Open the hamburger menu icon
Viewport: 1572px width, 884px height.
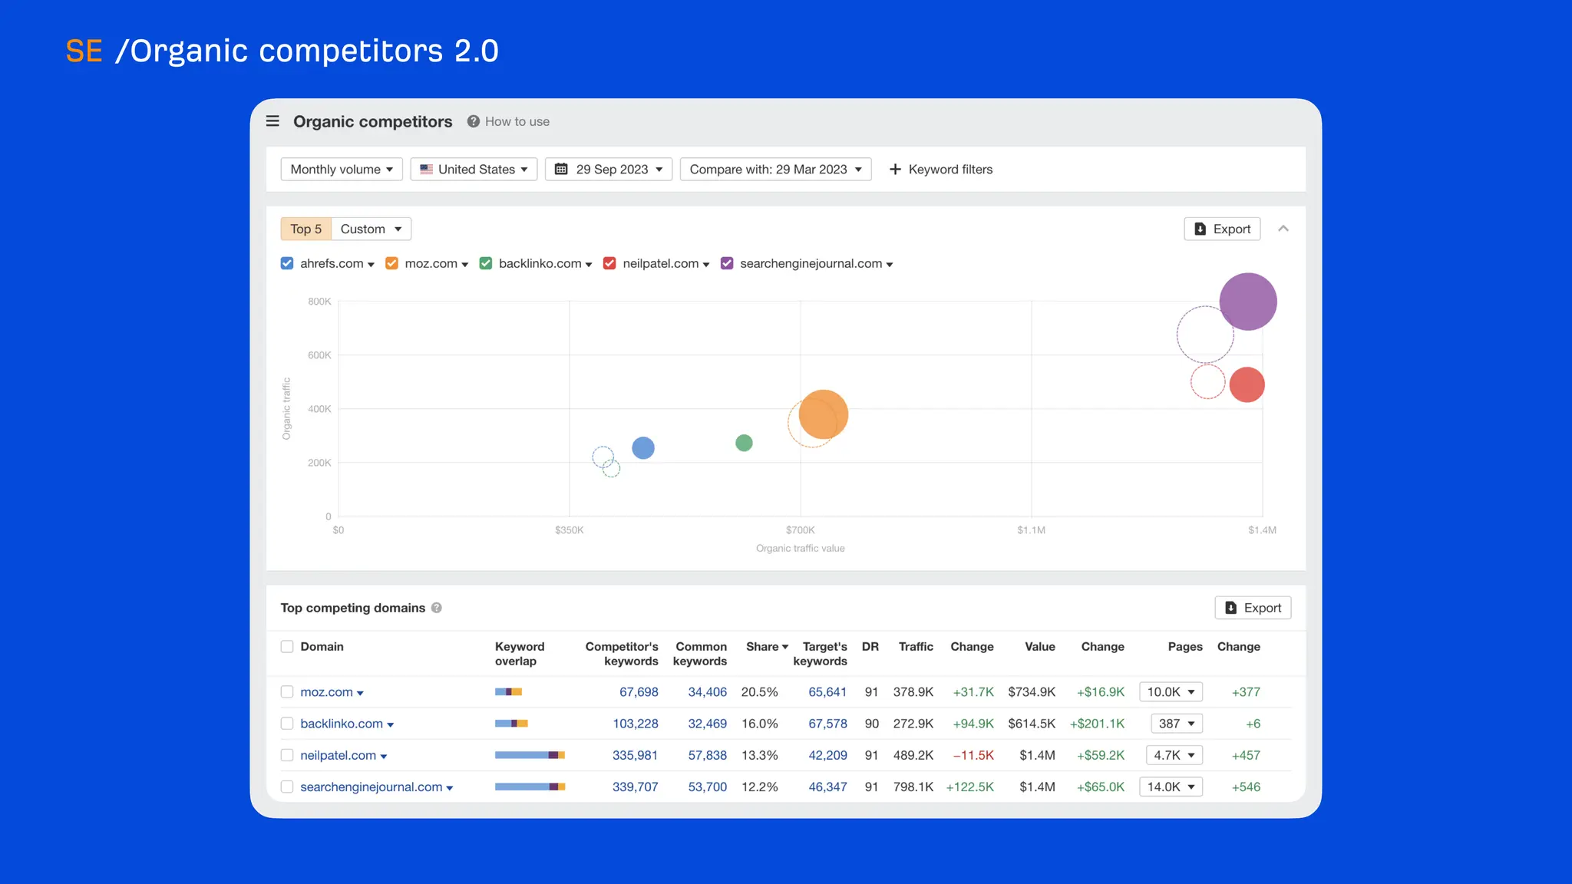click(272, 121)
